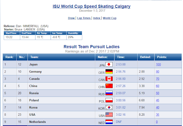This screenshot has width=183, height=126.
Task: Click the Japan flag icon
Action: 109,64
